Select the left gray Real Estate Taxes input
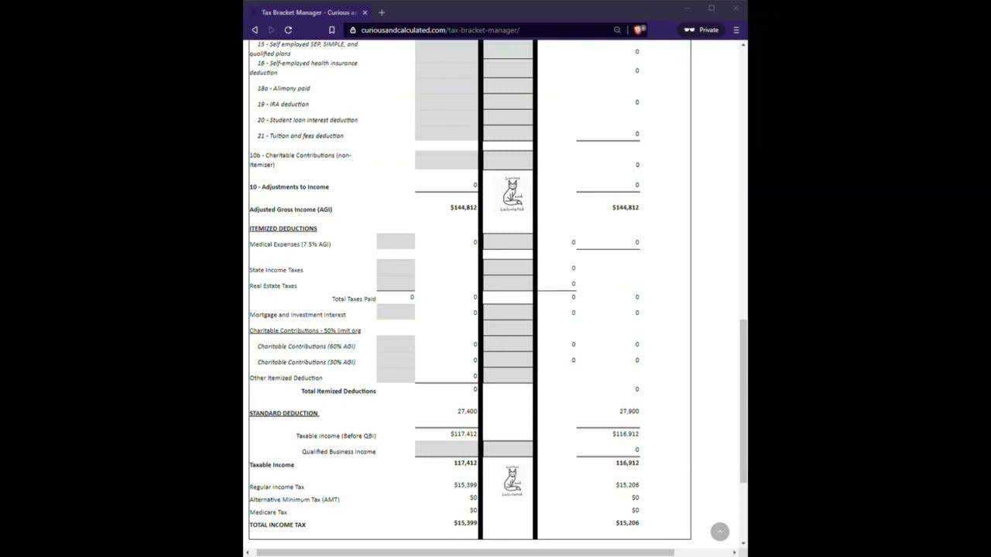991x557 pixels. (396, 283)
